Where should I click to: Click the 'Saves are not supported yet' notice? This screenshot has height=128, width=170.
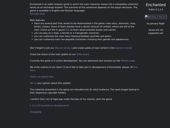tap(156, 32)
